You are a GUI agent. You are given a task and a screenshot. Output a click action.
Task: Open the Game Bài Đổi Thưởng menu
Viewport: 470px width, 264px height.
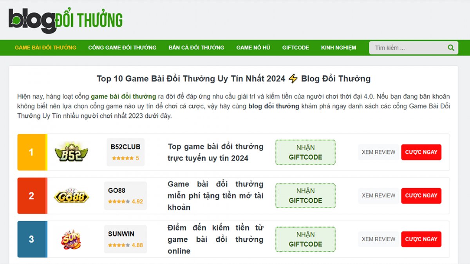point(45,48)
